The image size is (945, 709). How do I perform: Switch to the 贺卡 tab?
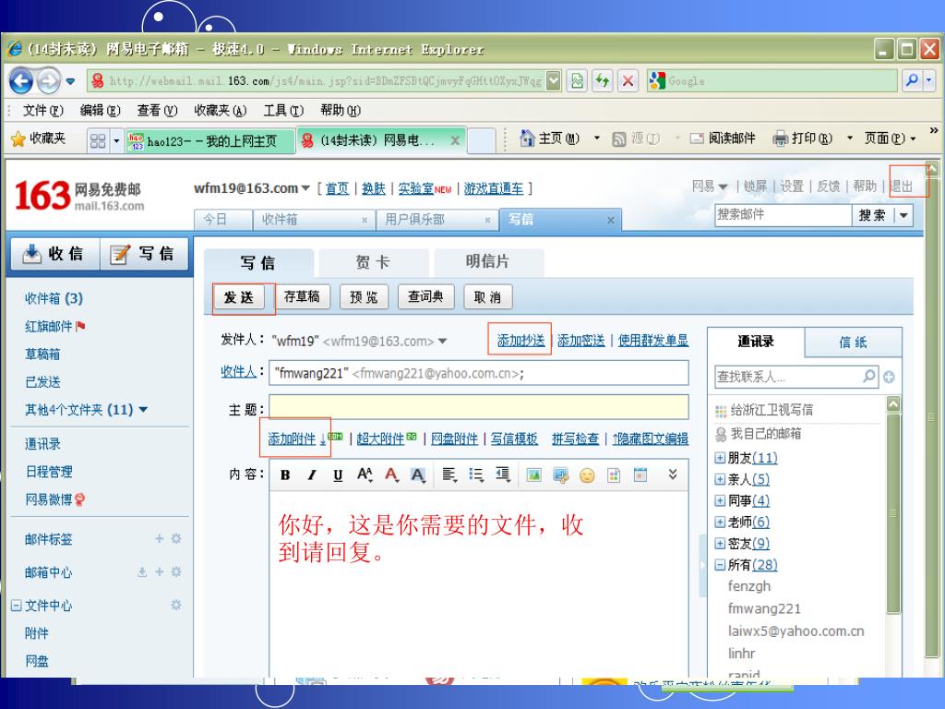click(374, 262)
